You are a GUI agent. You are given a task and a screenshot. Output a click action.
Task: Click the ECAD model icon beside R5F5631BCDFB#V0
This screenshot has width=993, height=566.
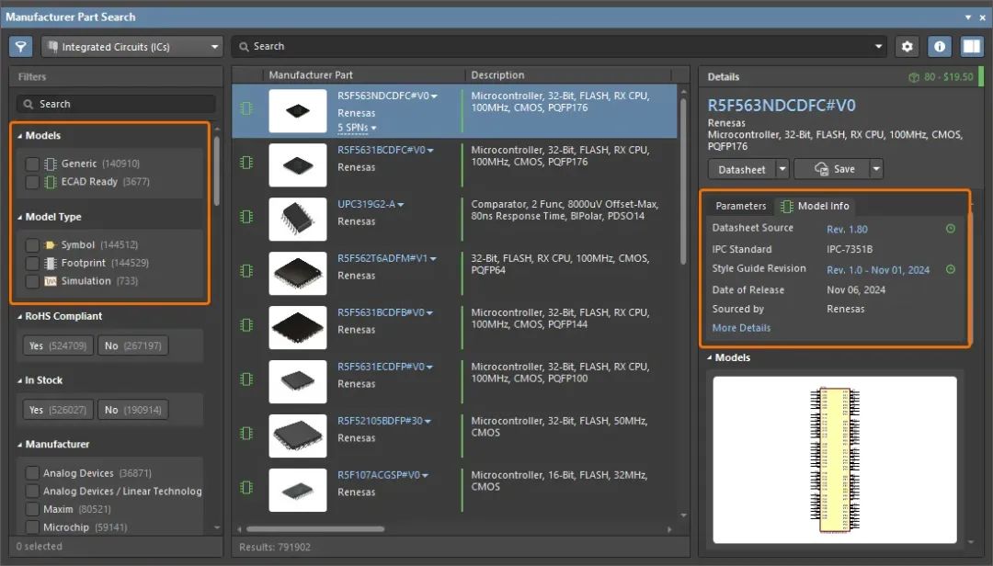pyautogui.click(x=246, y=324)
